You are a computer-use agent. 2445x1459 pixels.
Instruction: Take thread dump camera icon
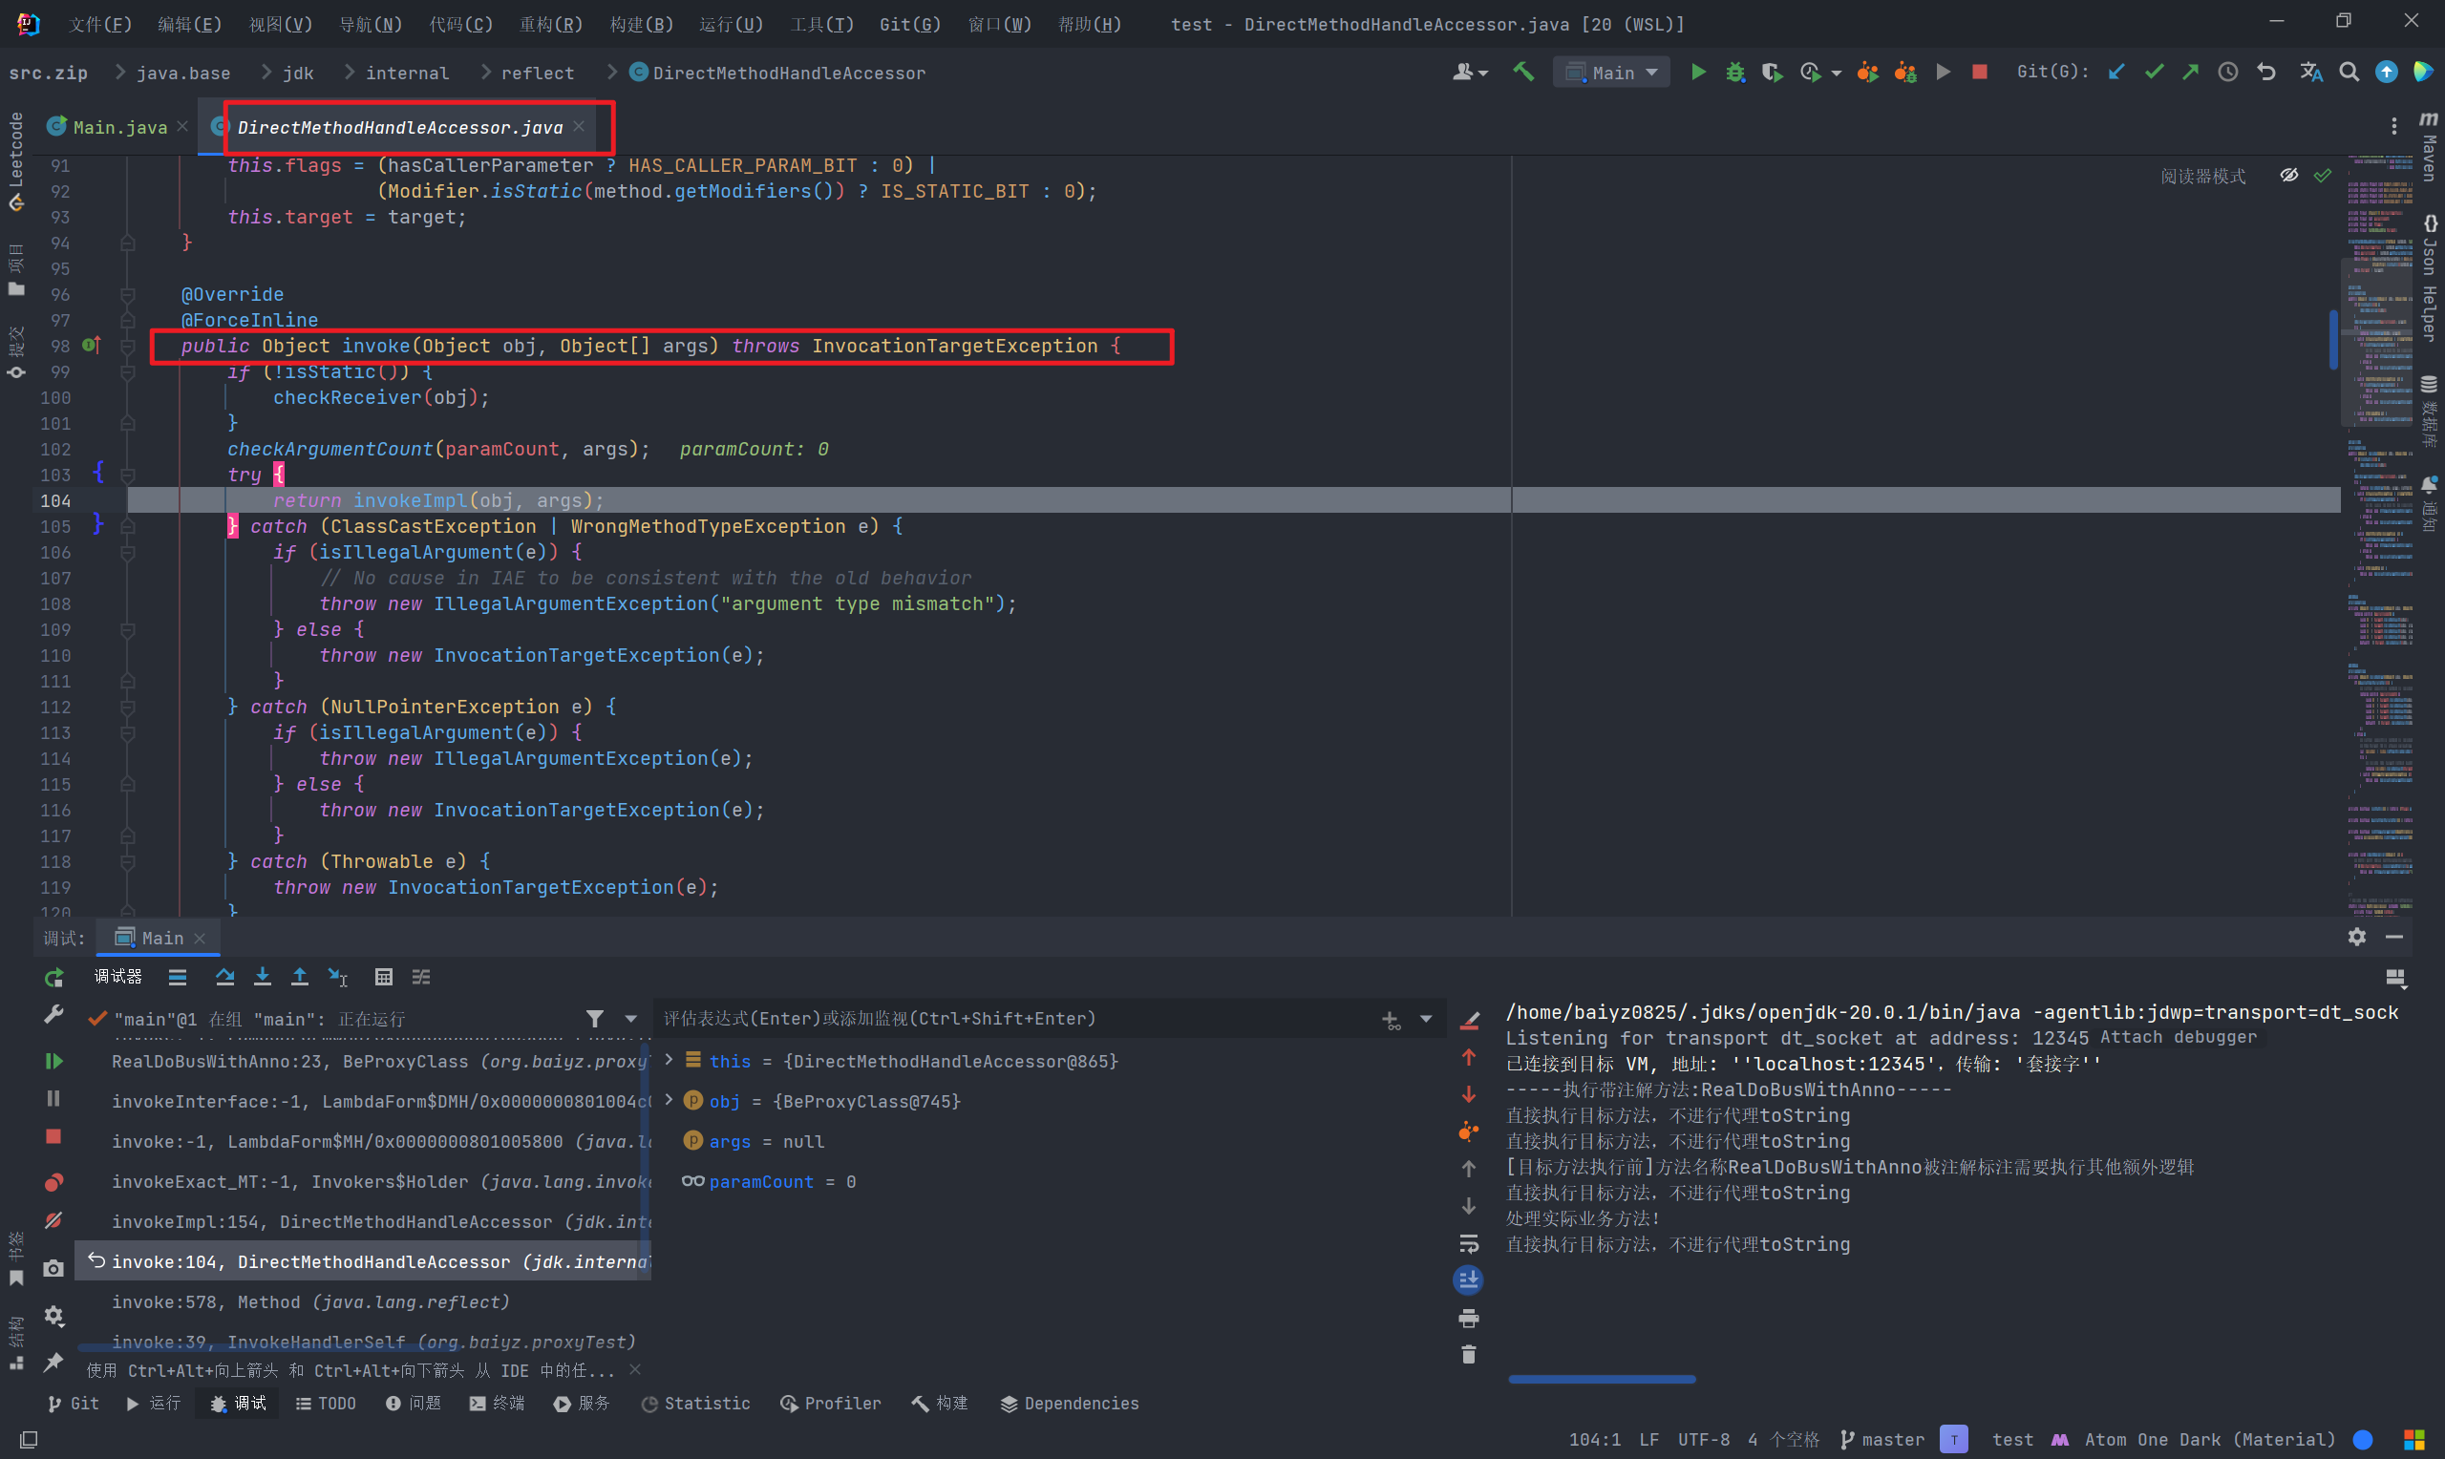pos(54,1268)
